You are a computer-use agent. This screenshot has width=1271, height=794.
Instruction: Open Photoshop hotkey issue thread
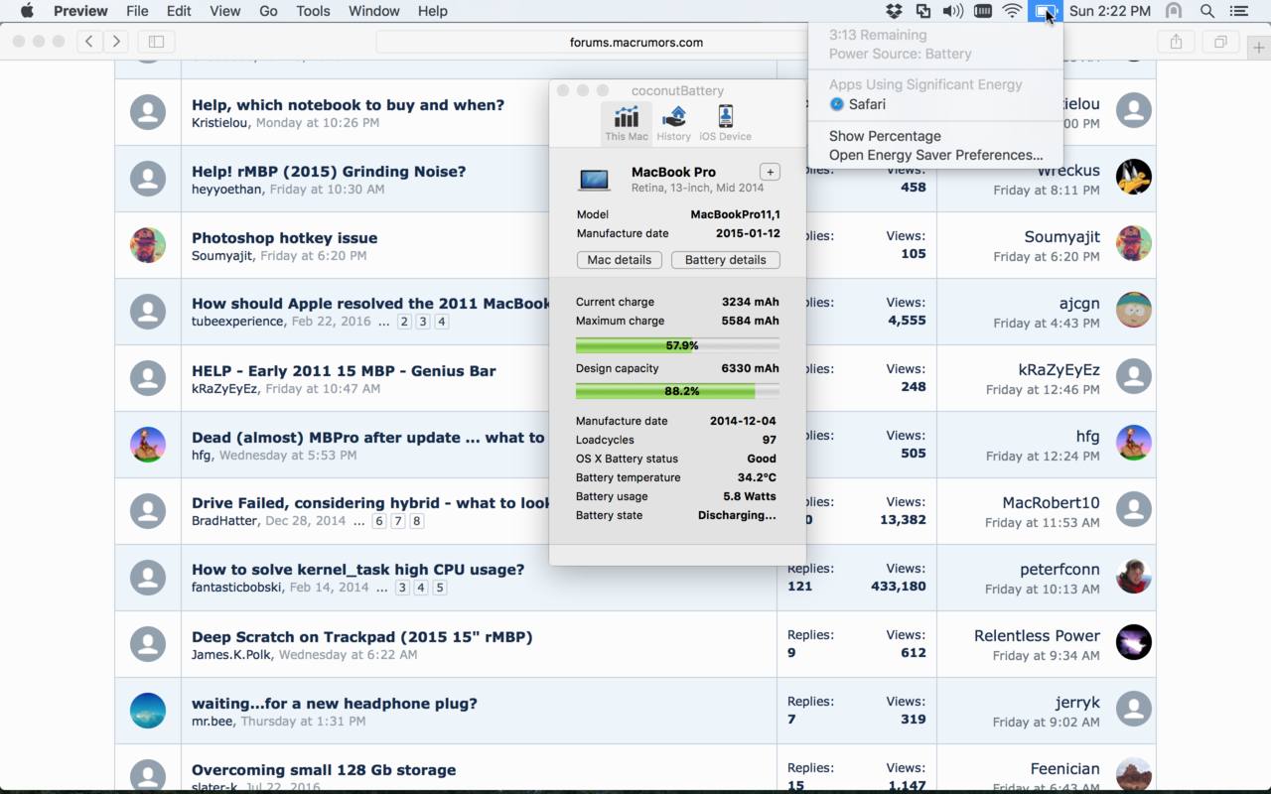point(284,238)
